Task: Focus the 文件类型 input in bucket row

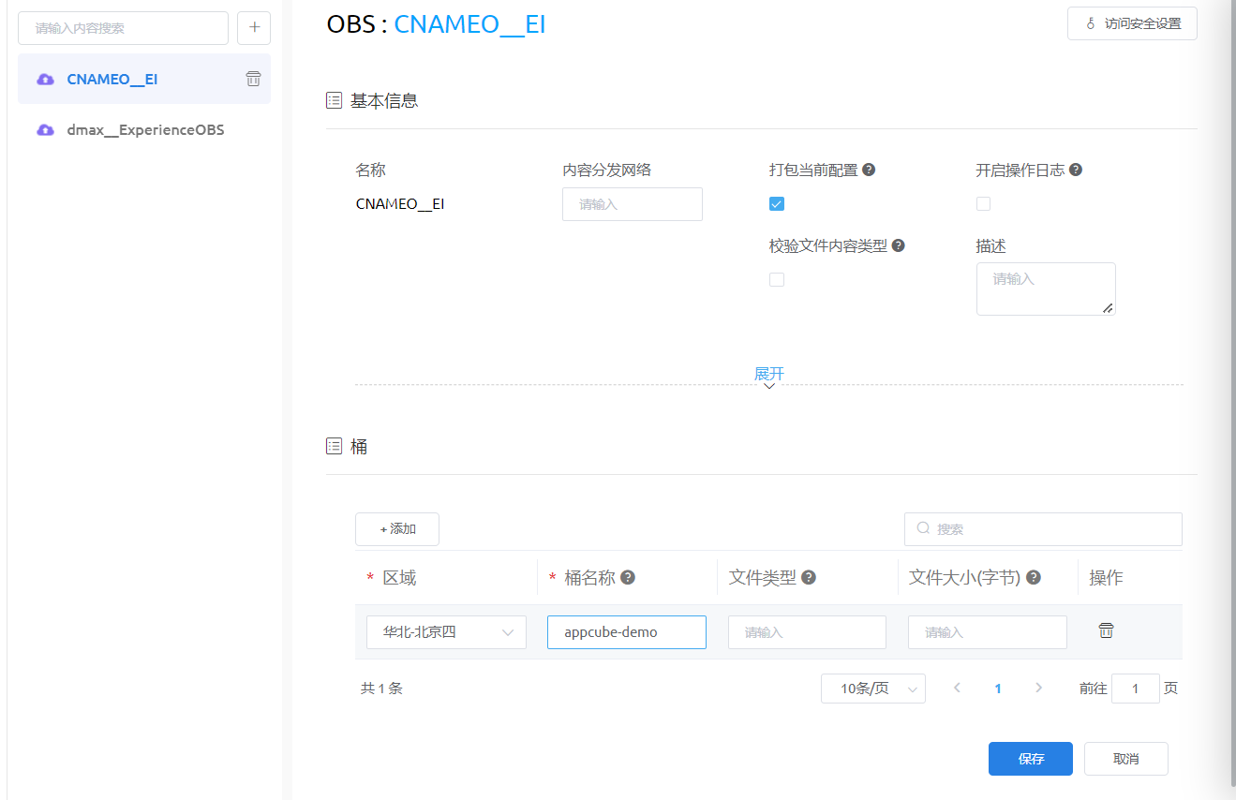Action: (807, 632)
